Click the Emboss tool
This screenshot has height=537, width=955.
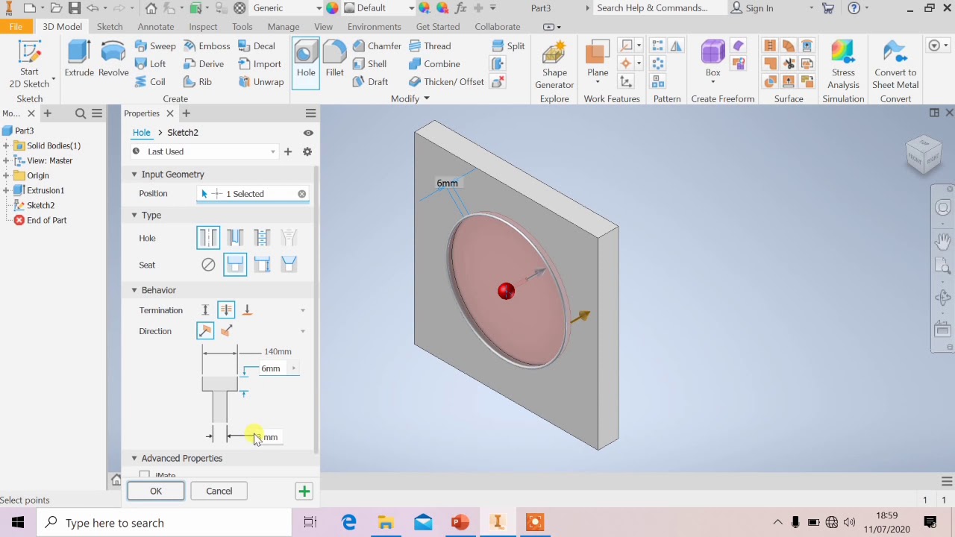pos(207,45)
